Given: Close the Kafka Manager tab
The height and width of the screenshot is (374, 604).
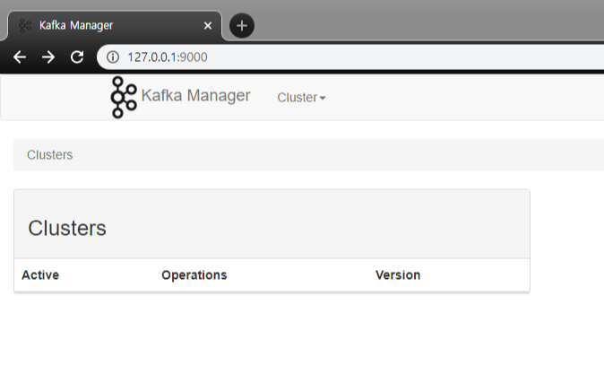Looking at the screenshot, I should 208,26.
